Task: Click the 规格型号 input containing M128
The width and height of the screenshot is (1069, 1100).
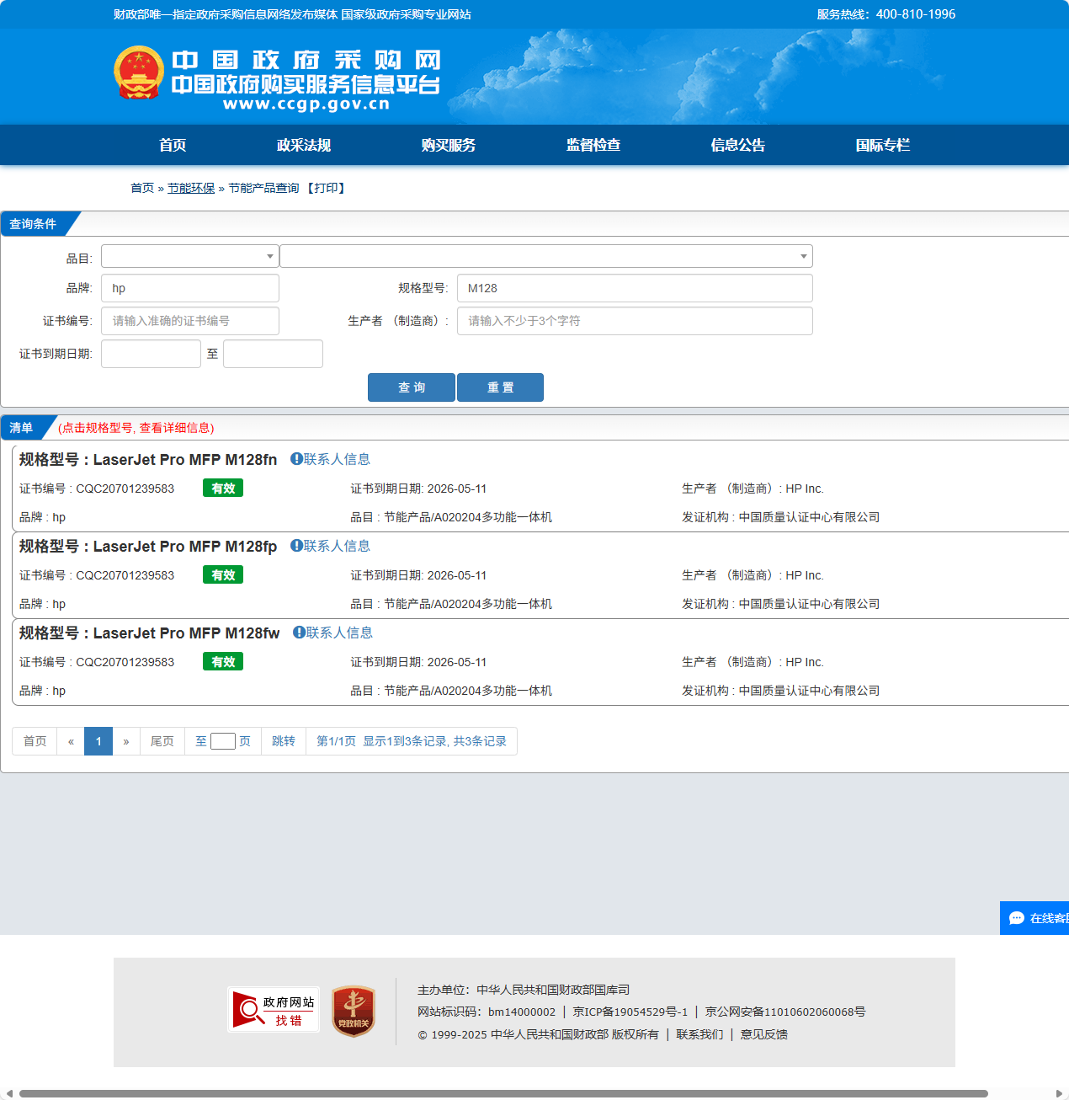Action: pyautogui.click(x=635, y=288)
